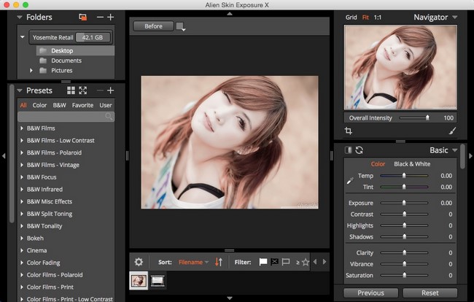474x302 pixels.
Task: Click the white balance eyedropper icon
Action: tap(349, 180)
